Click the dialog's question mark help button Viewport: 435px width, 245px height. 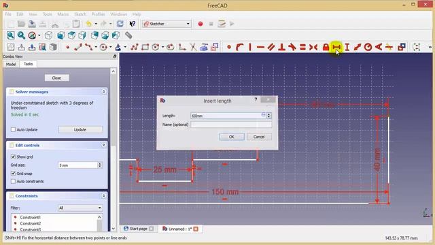tap(256, 99)
